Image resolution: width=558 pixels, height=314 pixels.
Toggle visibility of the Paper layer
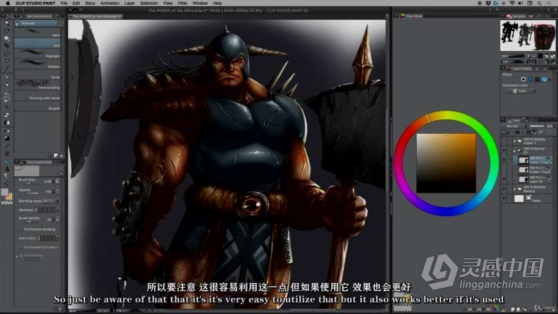(x=504, y=198)
